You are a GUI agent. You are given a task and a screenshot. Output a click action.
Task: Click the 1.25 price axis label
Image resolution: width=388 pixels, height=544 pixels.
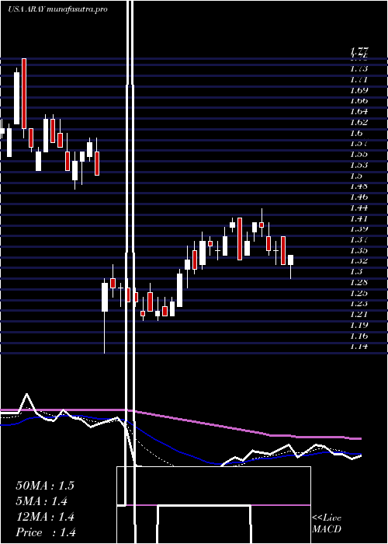pos(359,293)
